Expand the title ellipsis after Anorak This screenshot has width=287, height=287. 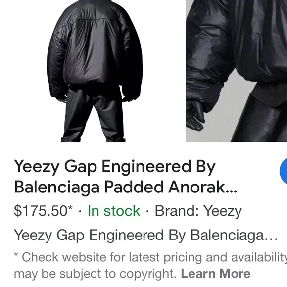click(x=232, y=191)
